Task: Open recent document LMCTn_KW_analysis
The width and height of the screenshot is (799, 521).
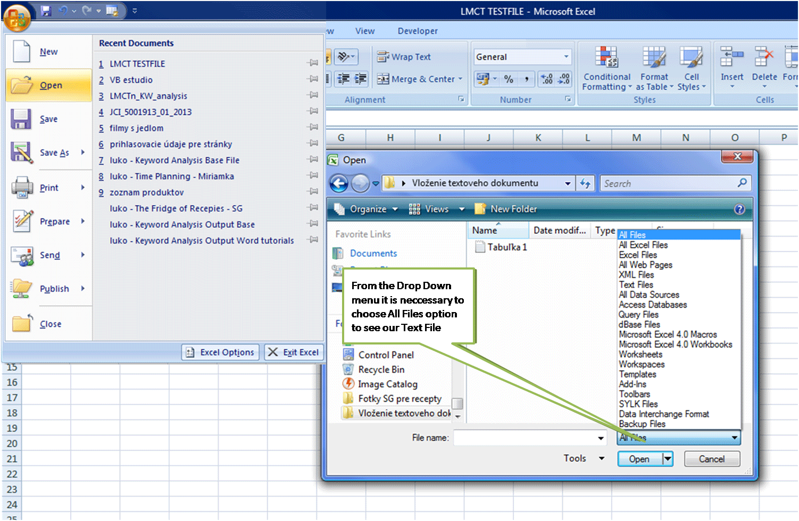Action: click(148, 96)
